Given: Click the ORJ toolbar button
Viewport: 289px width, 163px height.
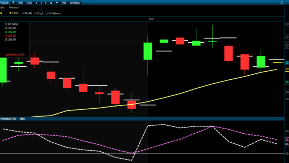Looking at the screenshot, I should (x=20, y=3).
